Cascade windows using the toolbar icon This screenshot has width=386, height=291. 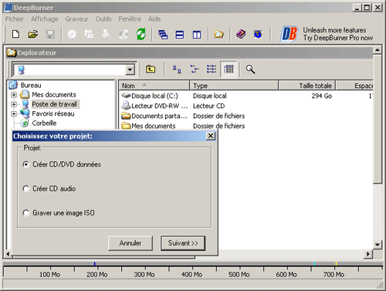click(163, 35)
